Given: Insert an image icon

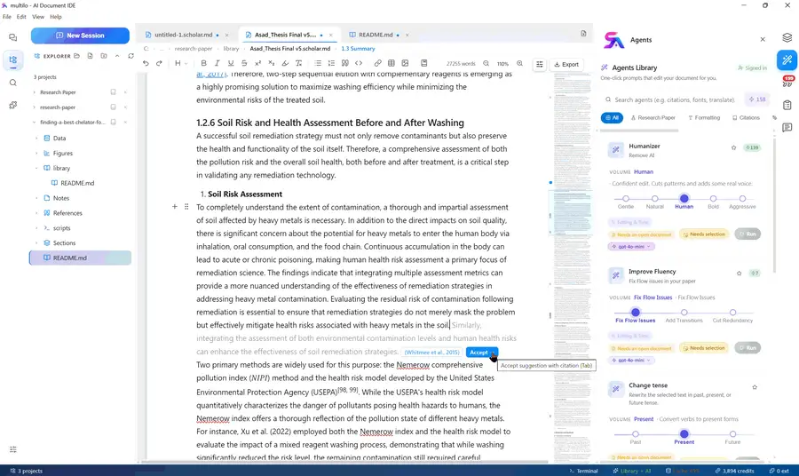Looking at the screenshot, I should click(x=405, y=63).
